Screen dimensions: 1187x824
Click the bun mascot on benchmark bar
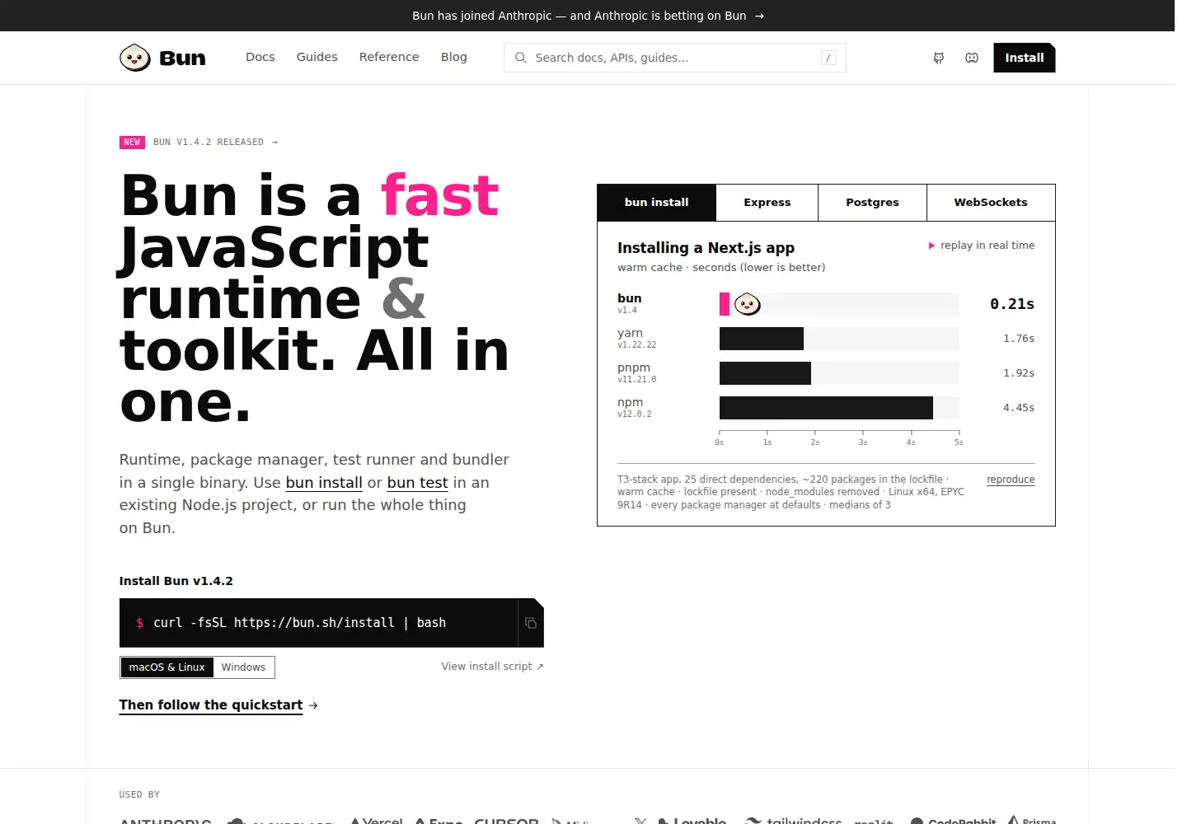(x=748, y=304)
